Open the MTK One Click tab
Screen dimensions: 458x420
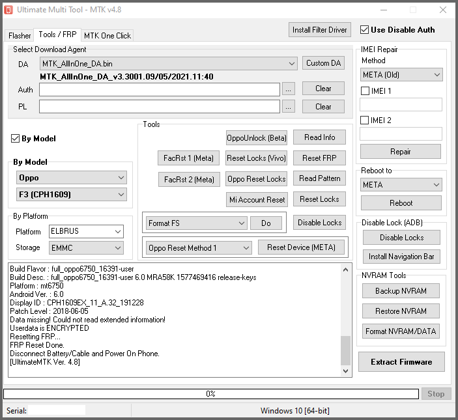coord(107,36)
